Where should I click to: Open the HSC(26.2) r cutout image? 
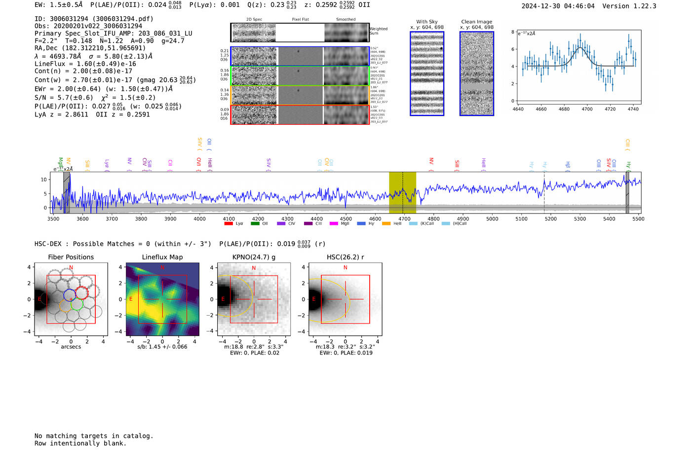tap(345, 299)
